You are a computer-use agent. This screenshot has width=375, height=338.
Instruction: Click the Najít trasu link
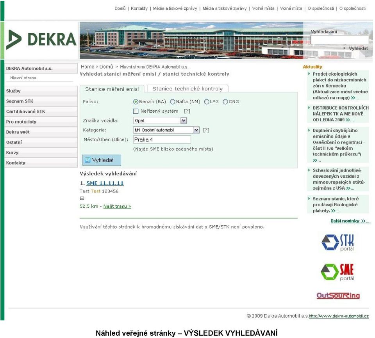pyautogui.click(x=117, y=206)
